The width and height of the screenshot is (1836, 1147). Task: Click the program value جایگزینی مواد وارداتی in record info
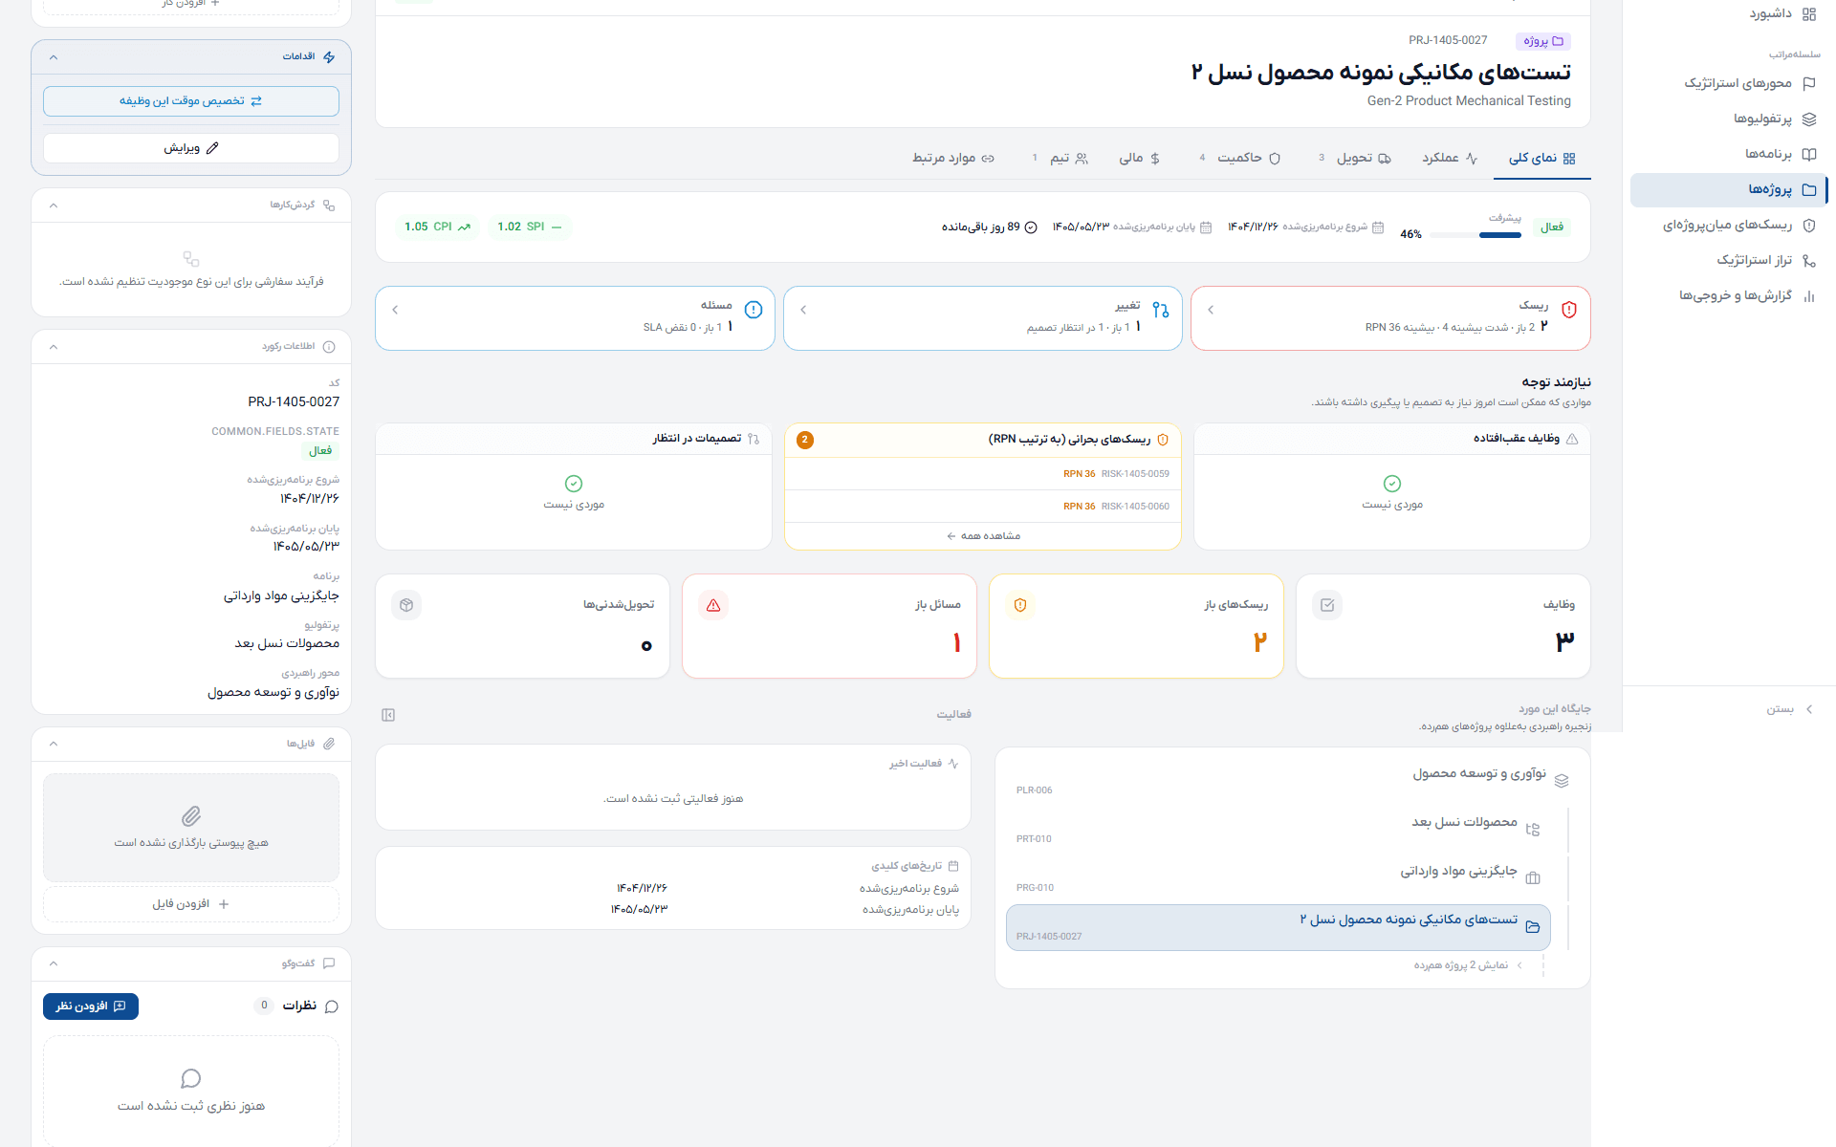281,596
